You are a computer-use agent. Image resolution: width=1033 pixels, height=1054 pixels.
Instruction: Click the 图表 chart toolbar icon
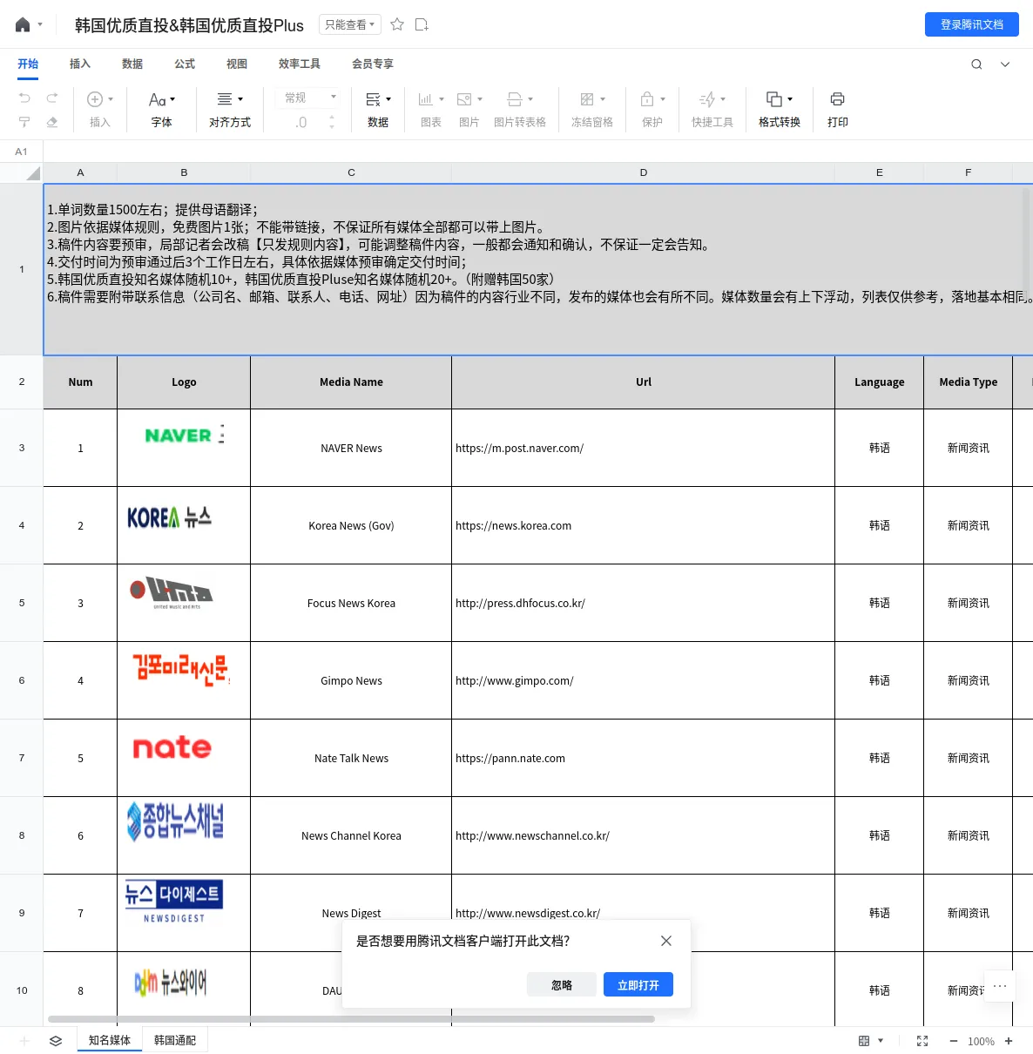426,99
